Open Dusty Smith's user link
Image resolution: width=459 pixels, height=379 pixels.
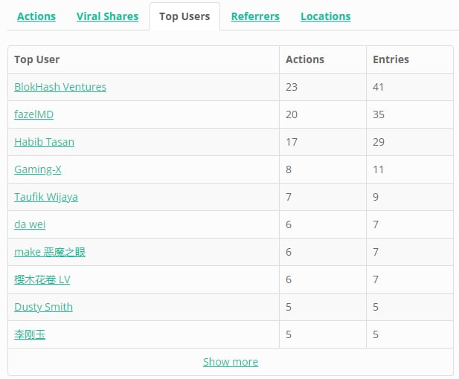point(43,307)
